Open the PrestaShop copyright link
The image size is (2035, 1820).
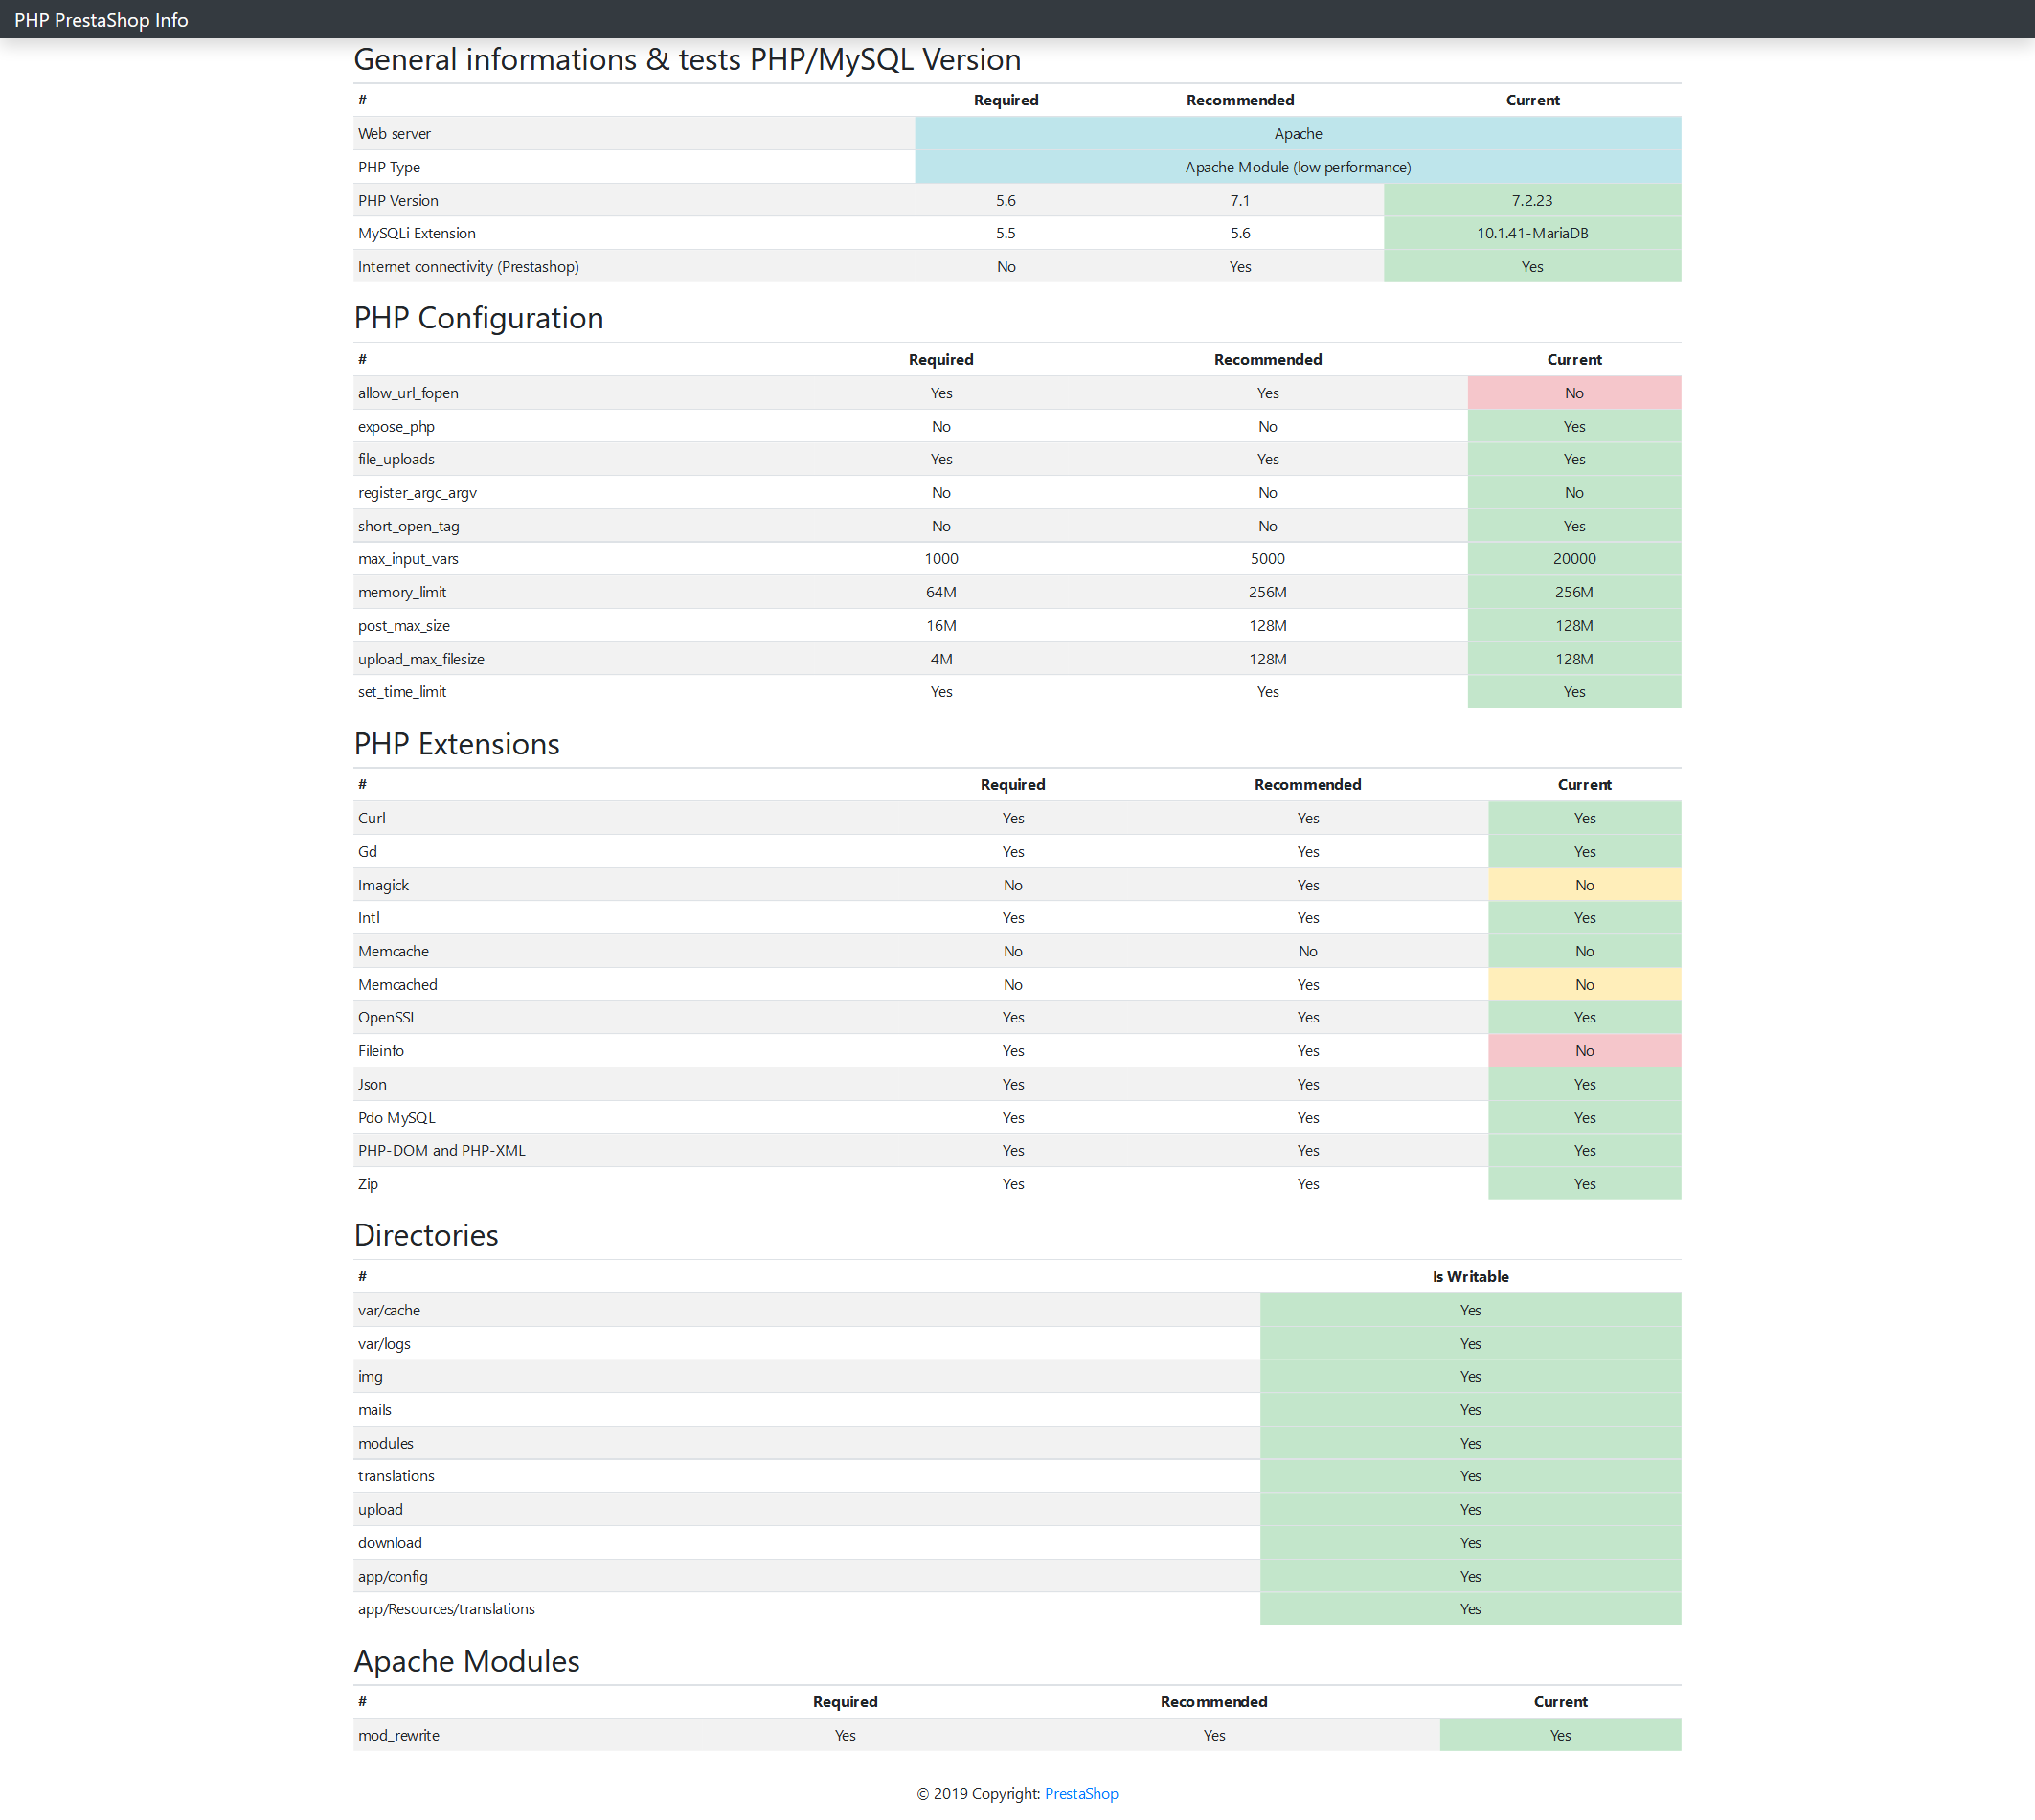(x=1081, y=1793)
